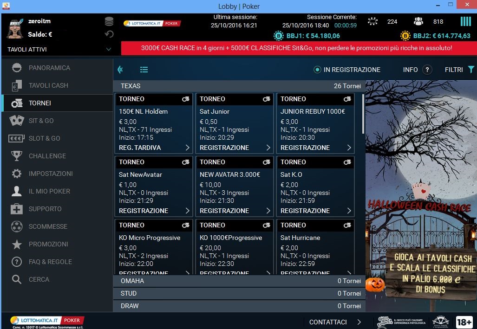The image size is (477, 329).
Task: Collapse the Texas tournaments section header
Action: [x=239, y=86]
